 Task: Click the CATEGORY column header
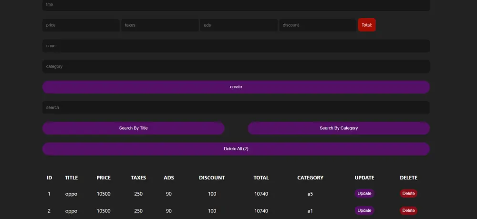pos(311,178)
